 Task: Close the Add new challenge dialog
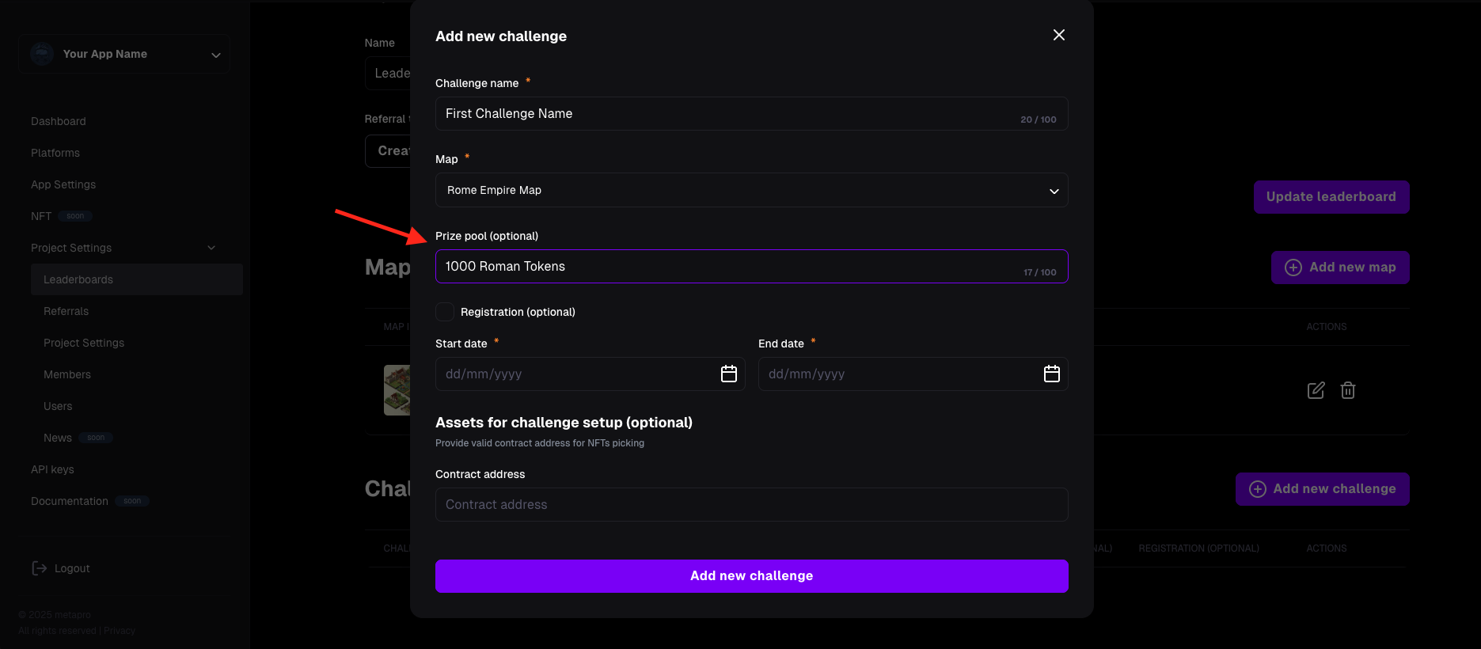click(1059, 35)
